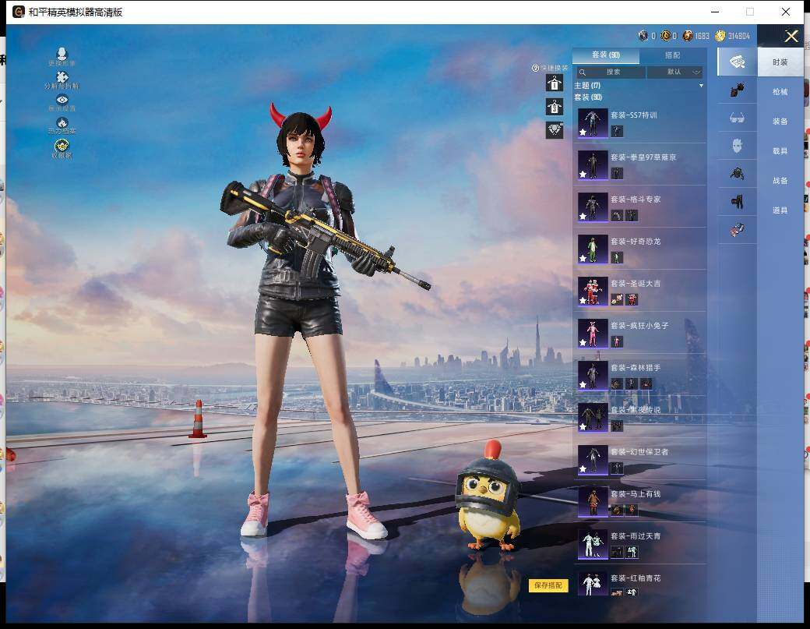Image resolution: width=810 pixels, height=629 pixels.
Task: Select quick outfit hanger slot 1
Action: point(555,83)
